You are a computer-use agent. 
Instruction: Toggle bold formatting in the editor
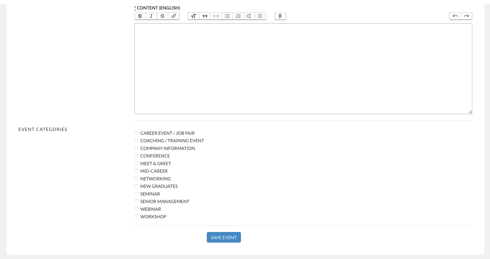tap(140, 16)
